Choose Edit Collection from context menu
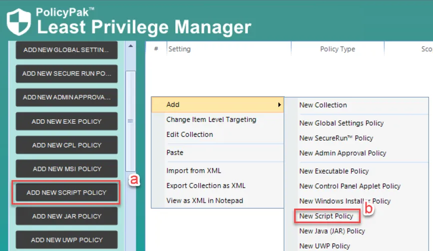 pyautogui.click(x=189, y=135)
